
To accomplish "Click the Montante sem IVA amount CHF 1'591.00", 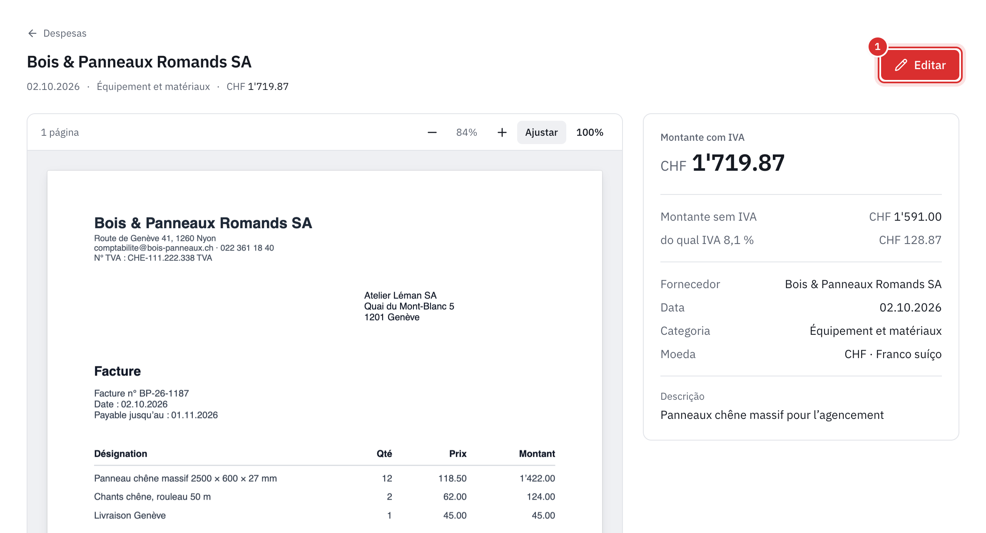I will pyautogui.click(x=905, y=217).
